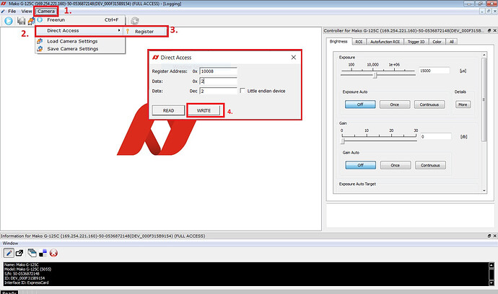The height and width of the screenshot is (294, 498).
Task: Click the log line 'Name: Mako G-125C'
Action: [x=21, y=264]
